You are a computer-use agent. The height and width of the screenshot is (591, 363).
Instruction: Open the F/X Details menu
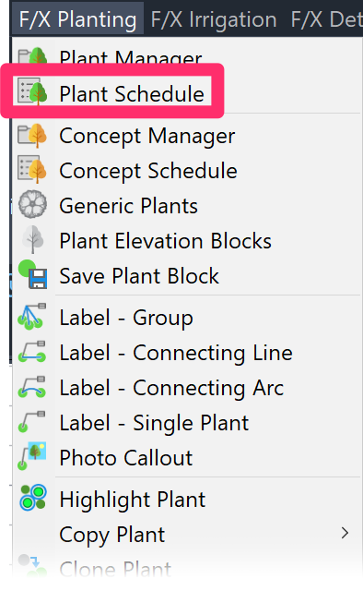[x=326, y=19]
